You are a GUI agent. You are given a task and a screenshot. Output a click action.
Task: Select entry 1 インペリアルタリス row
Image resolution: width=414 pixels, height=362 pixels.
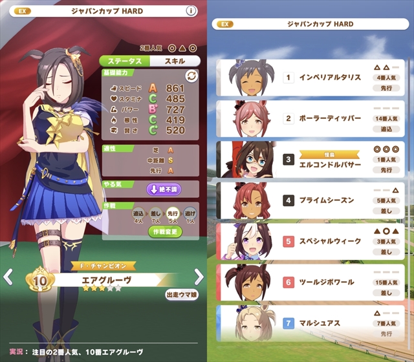(x=310, y=78)
